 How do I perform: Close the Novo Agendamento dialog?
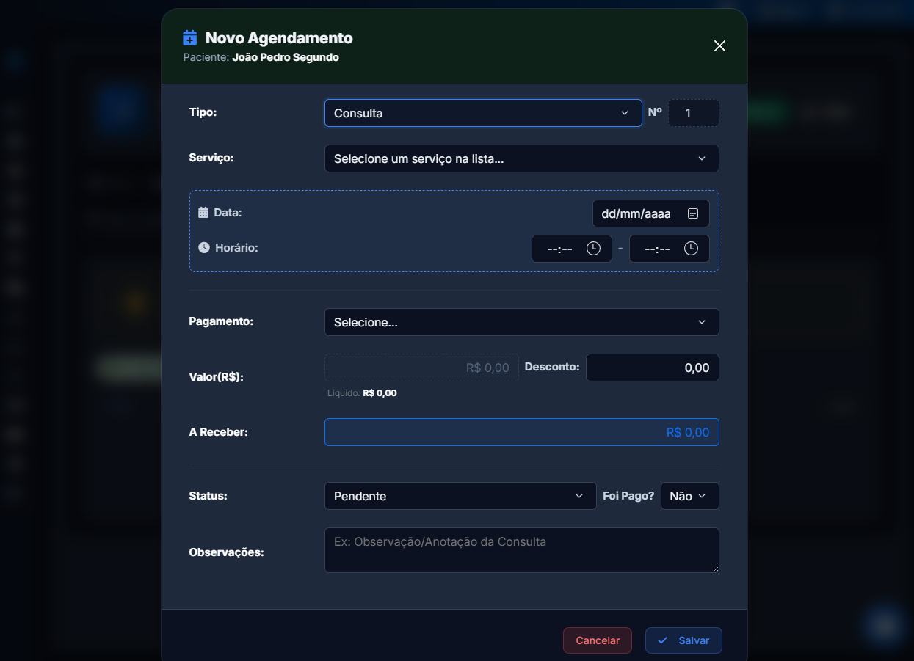tap(719, 46)
